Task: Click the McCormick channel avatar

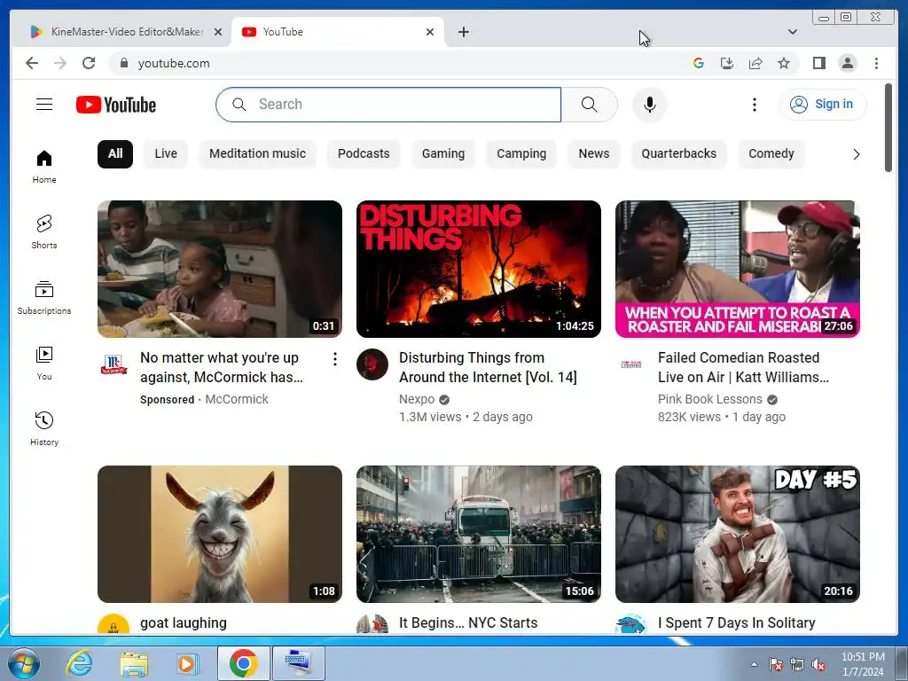Action: click(113, 364)
